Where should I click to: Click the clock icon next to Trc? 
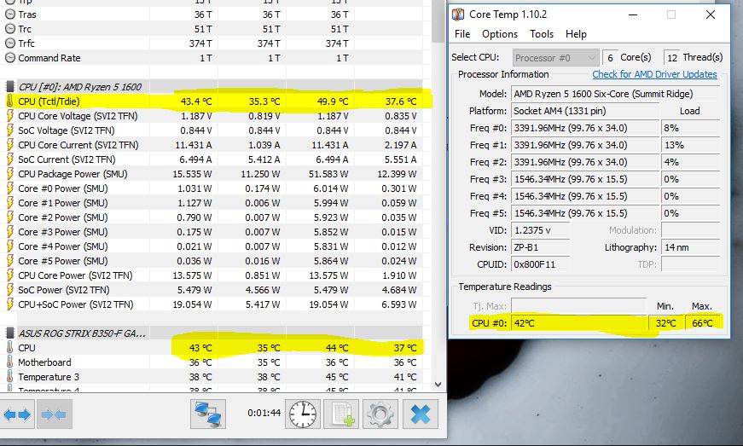coord(10,29)
